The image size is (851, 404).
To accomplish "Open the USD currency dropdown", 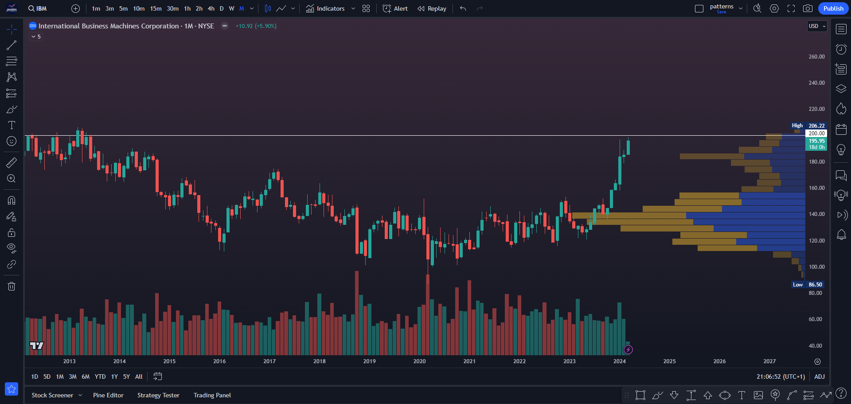I will [817, 26].
